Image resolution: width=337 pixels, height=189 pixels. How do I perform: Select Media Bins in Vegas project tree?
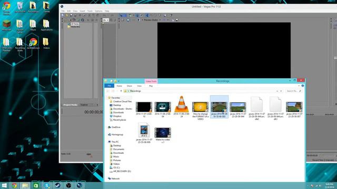coord(75,27)
